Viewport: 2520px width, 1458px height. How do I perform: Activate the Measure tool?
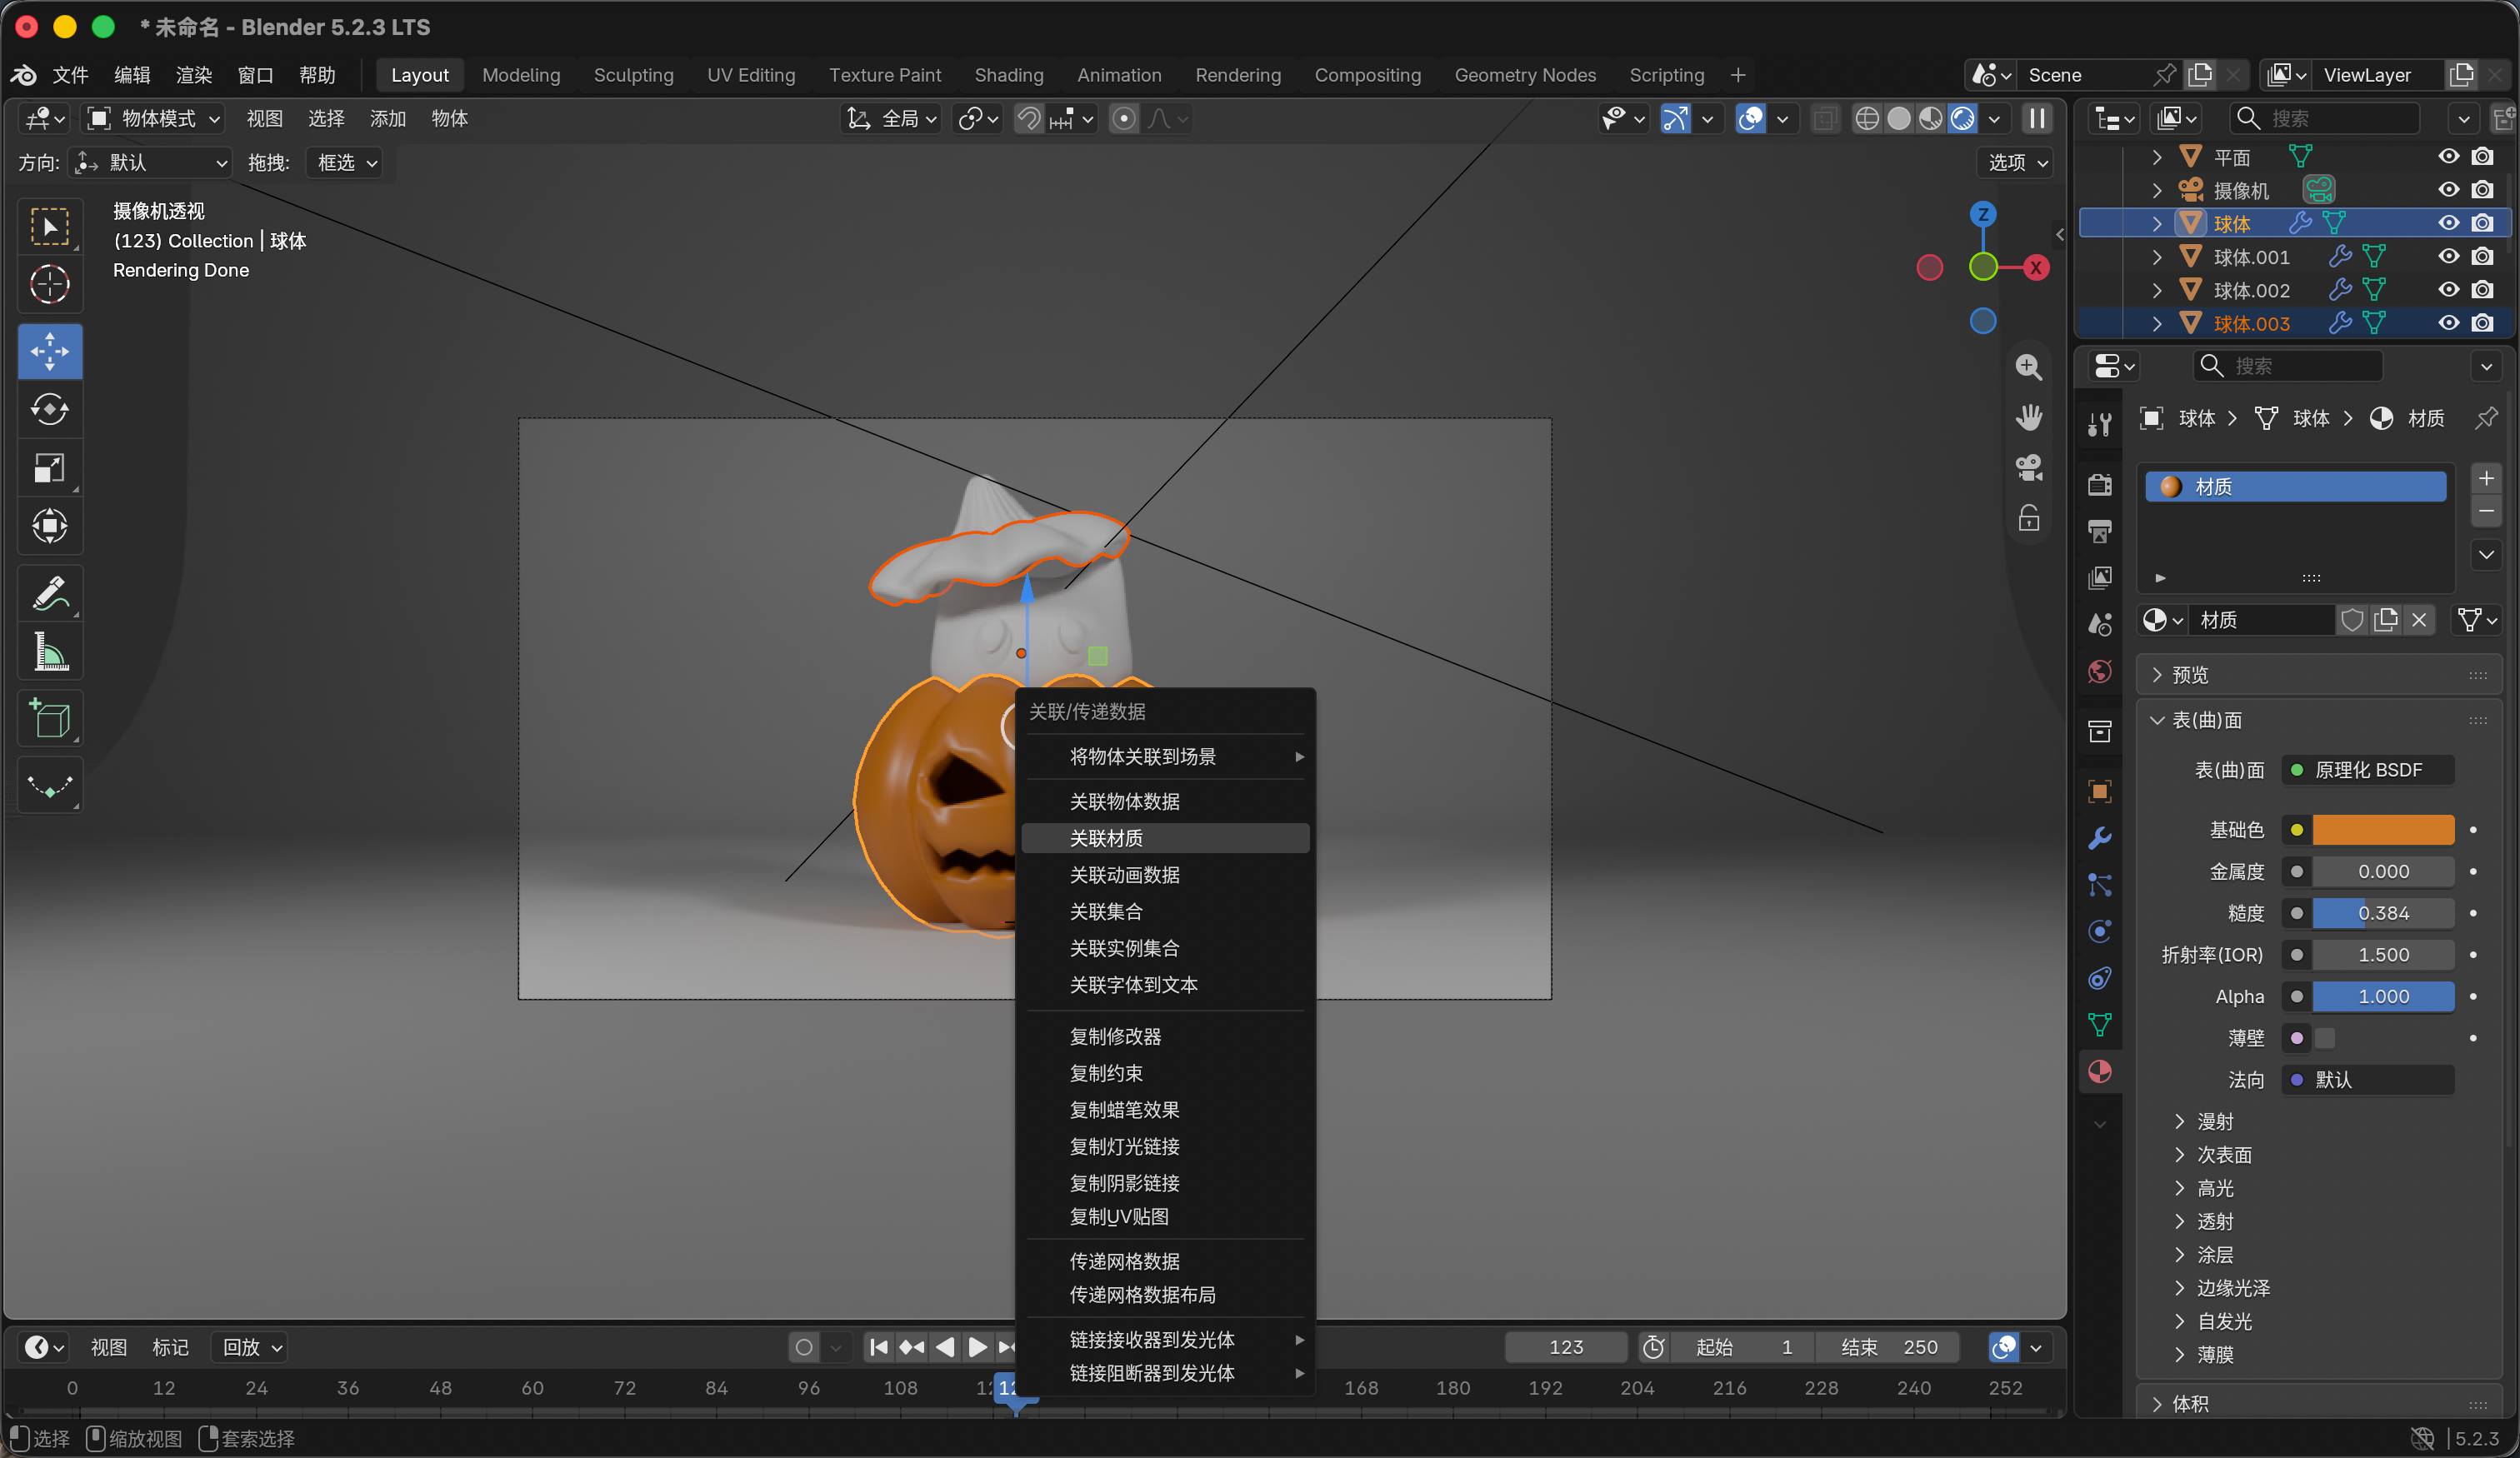pyautogui.click(x=49, y=651)
